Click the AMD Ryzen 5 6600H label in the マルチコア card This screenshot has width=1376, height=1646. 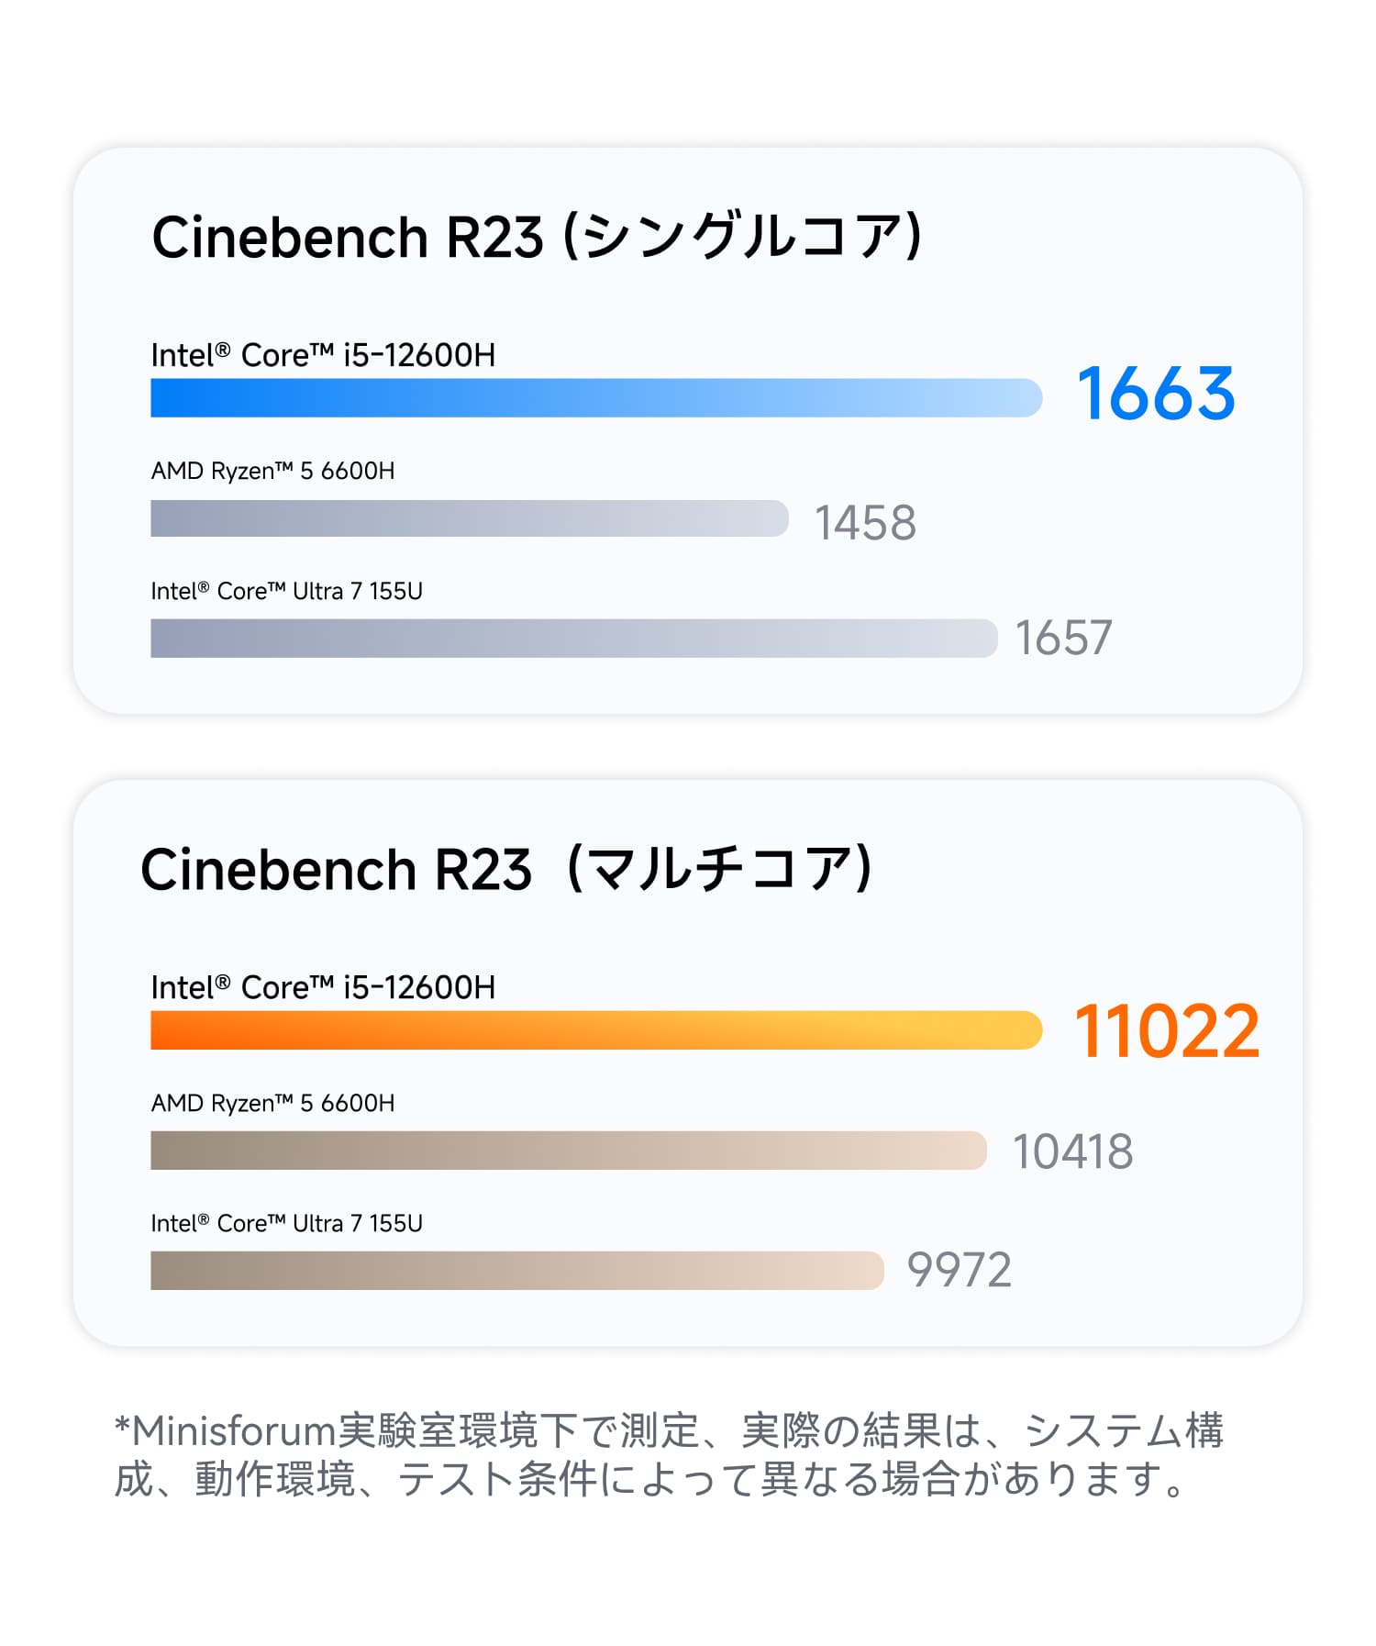click(272, 1103)
